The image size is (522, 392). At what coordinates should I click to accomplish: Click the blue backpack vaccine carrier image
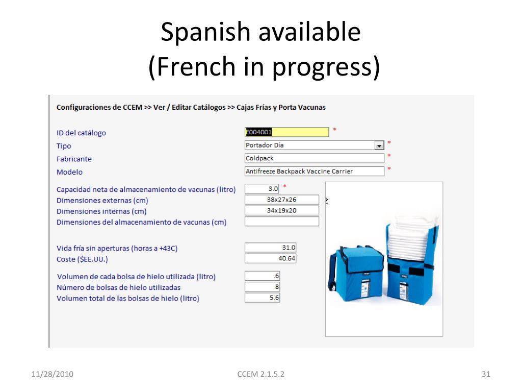[384, 259]
